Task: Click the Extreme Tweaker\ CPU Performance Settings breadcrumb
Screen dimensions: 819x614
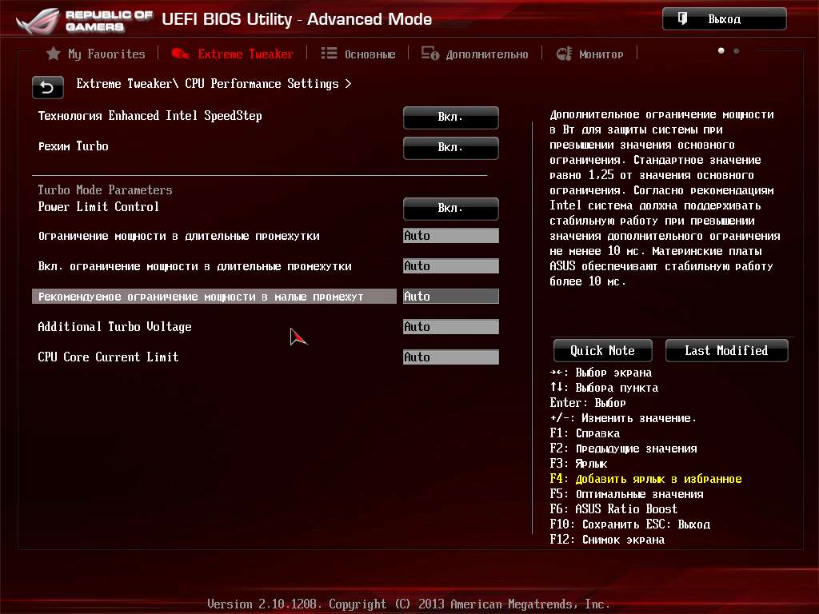Action: point(214,83)
